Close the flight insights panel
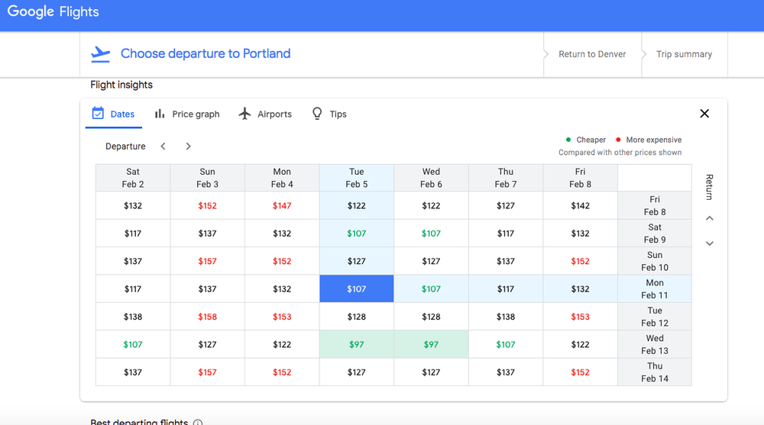 pyautogui.click(x=704, y=114)
